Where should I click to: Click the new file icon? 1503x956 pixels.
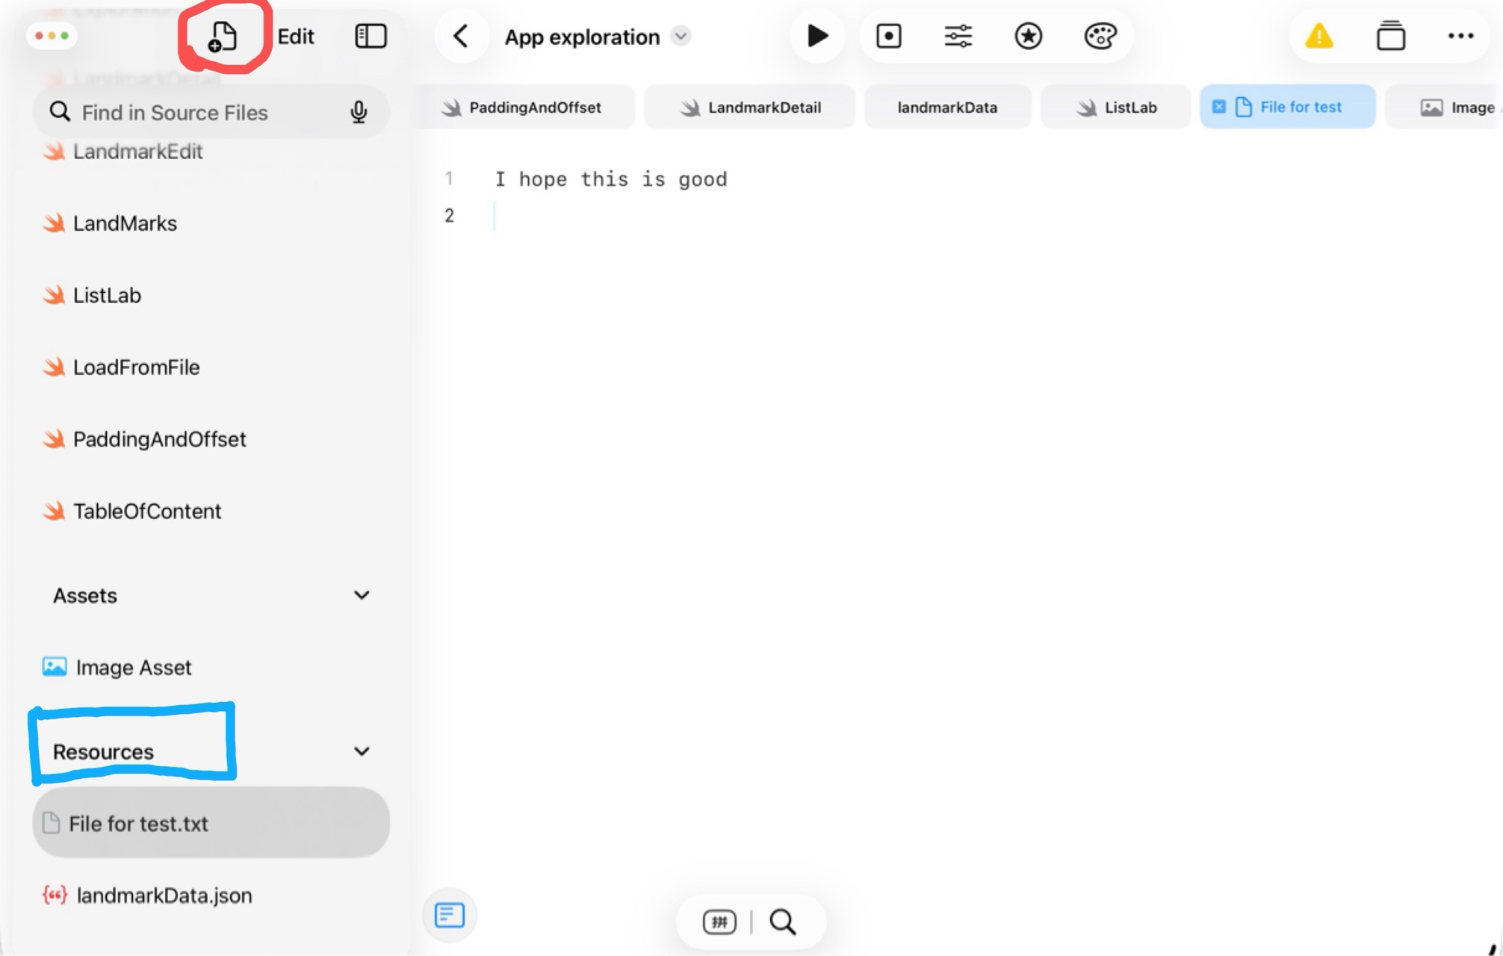tap(222, 37)
